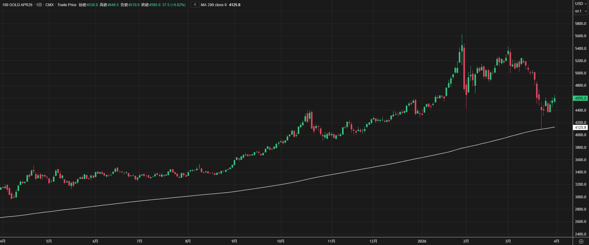The image size is (589, 245).
Task: Click the 終値 4595.0 close value
Action: pyautogui.click(x=155, y=5)
